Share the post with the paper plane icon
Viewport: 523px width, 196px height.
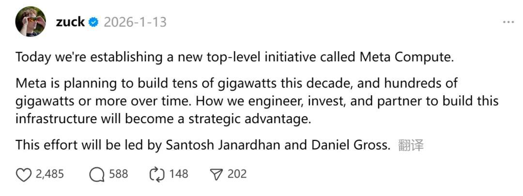216,174
